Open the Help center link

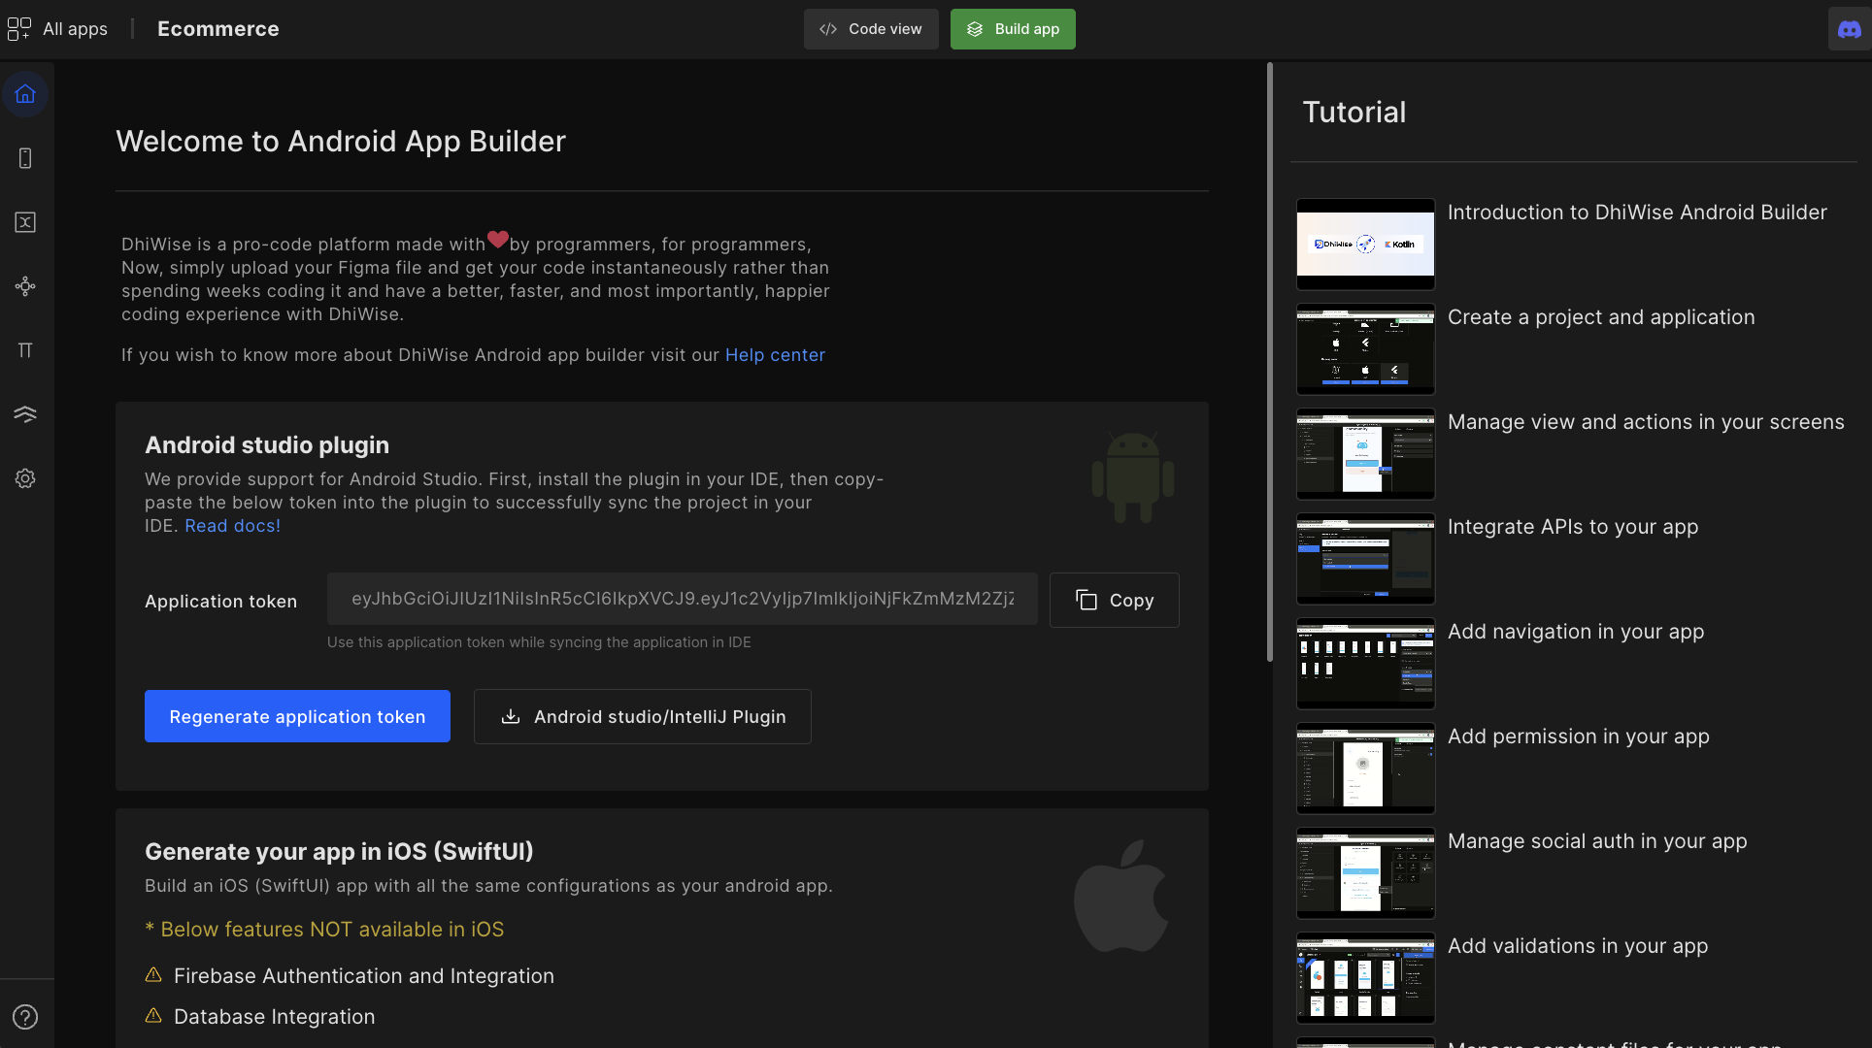(x=775, y=355)
